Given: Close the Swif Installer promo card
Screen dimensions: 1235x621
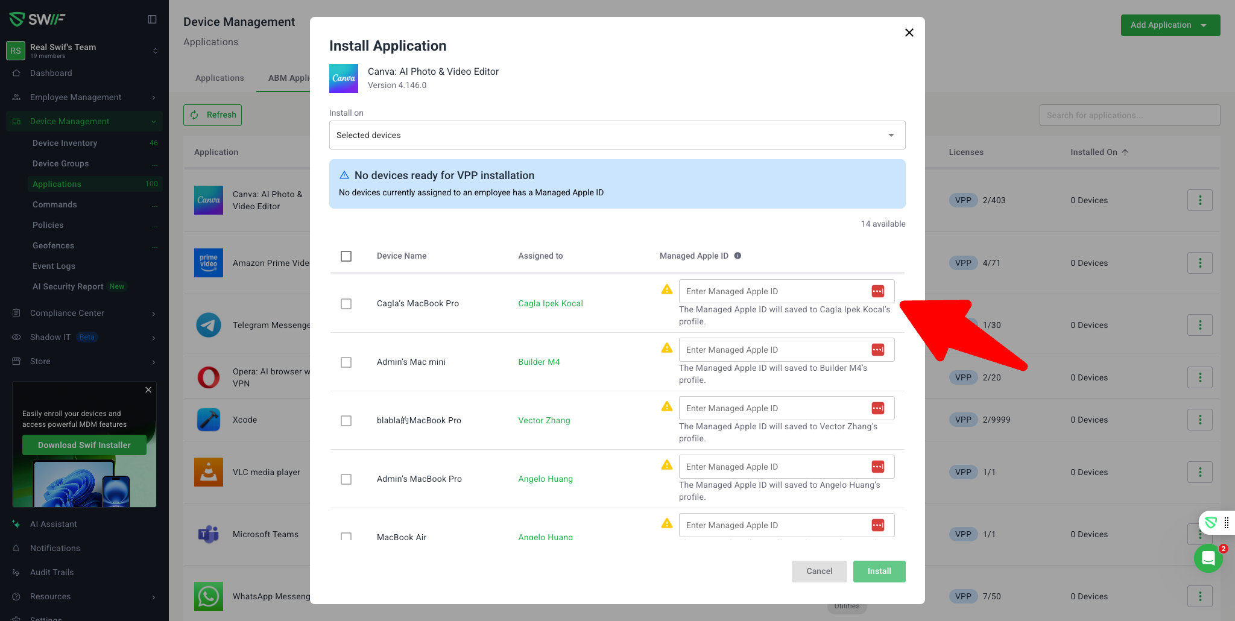Looking at the screenshot, I should coord(148,390).
